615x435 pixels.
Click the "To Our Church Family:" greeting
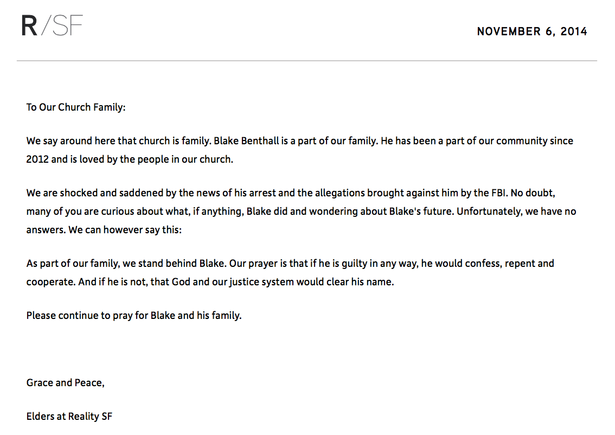76,107
